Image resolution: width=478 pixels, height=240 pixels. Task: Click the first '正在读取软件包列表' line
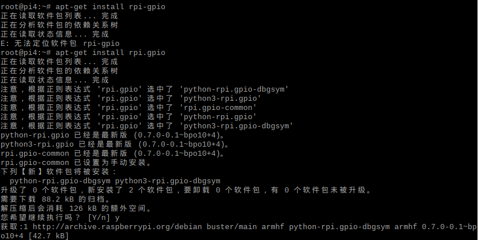coord(59,16)
